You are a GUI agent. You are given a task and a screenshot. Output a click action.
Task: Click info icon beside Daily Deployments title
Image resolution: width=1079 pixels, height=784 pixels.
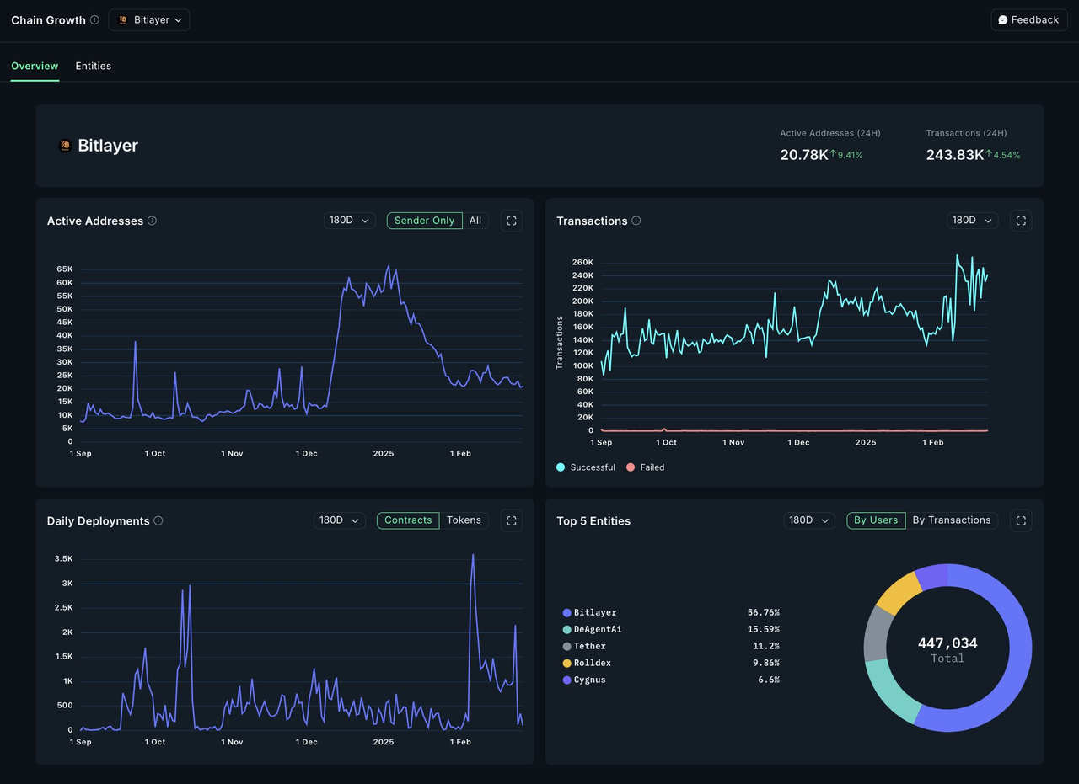pos(158,520)
